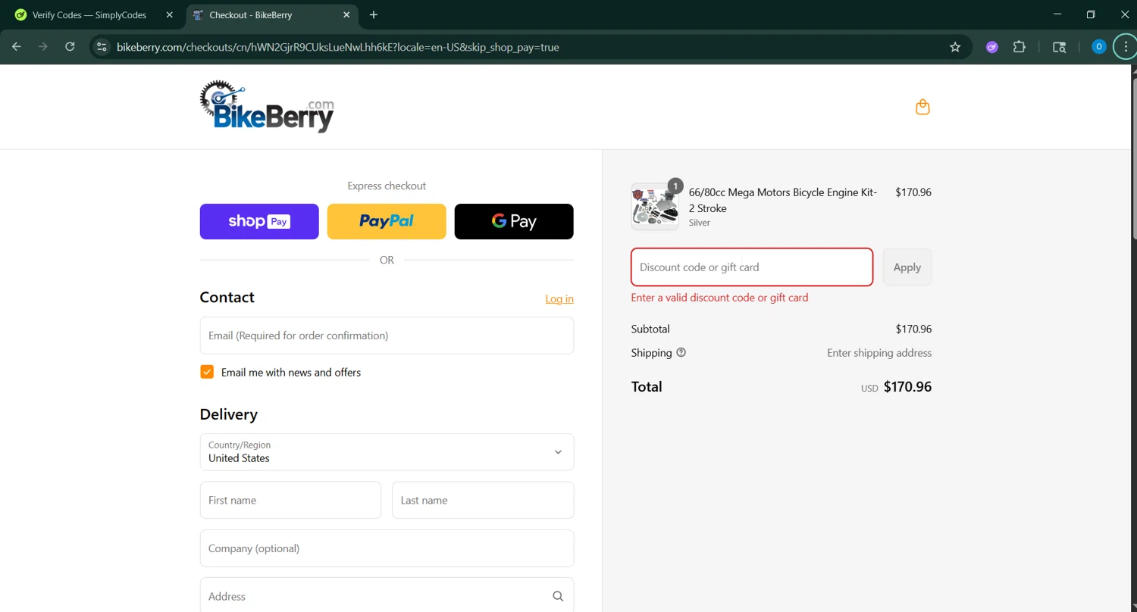Open a new browser tab

[374, 14]
